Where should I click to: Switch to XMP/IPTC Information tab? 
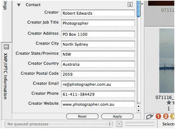tap(5, 76)
